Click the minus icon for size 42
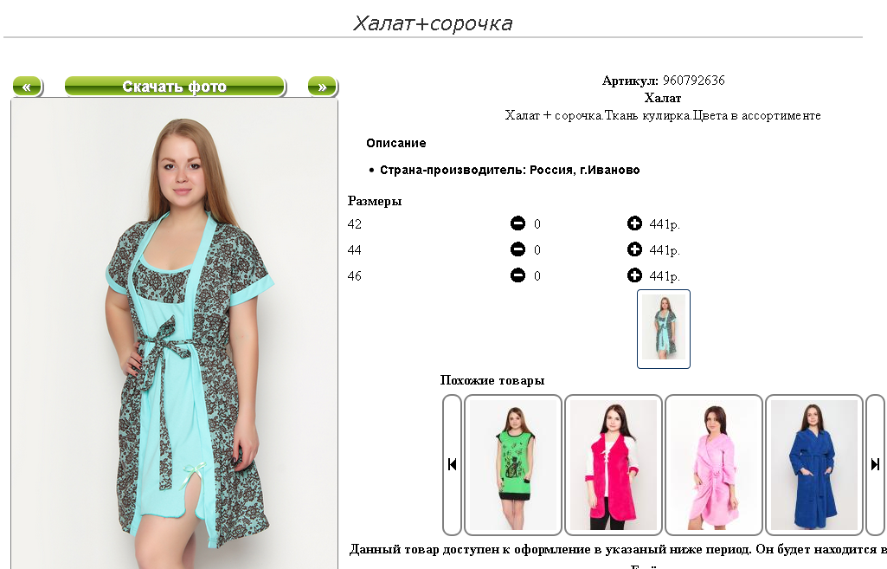Image resolution: width=887 pixels, height=569 pixels. (x=517, y=223)
